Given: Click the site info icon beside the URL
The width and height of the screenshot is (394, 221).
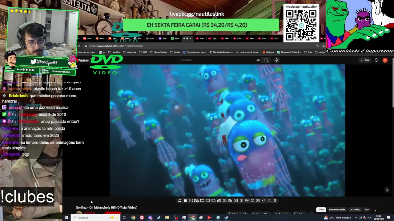Looking at the screenshot, I should [86, 46].
